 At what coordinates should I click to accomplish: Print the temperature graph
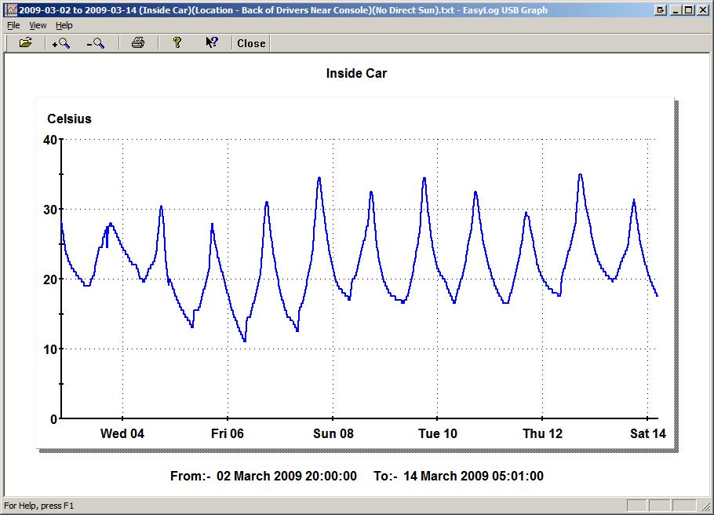[x=138, y=43]
